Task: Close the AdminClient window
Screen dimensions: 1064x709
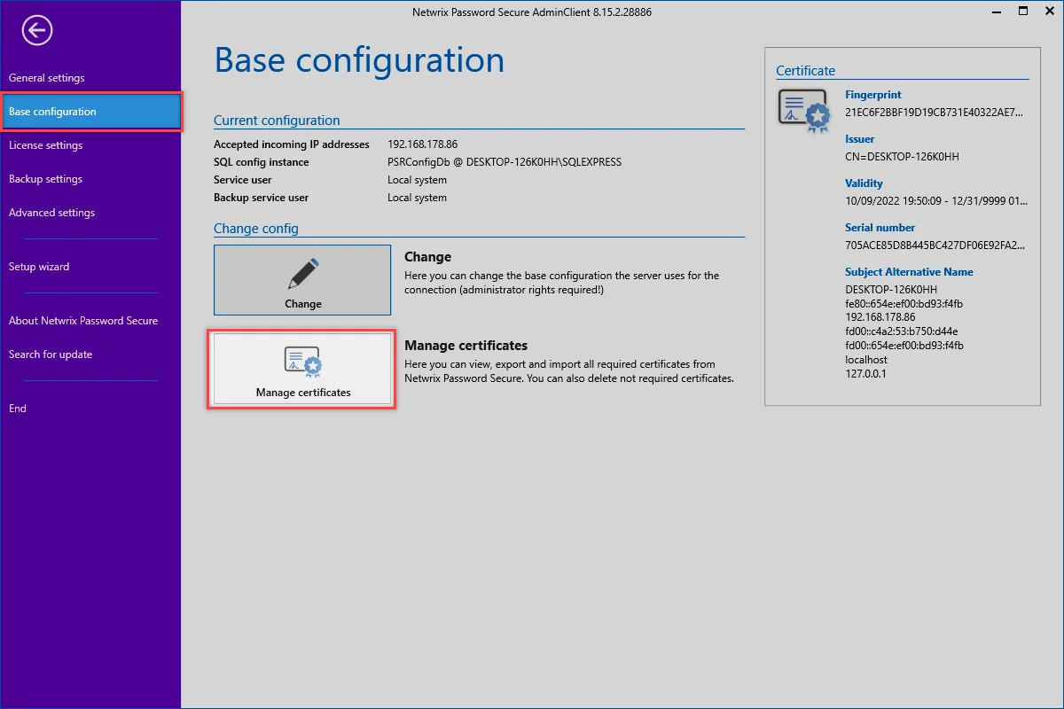Action: [1052, 12]
